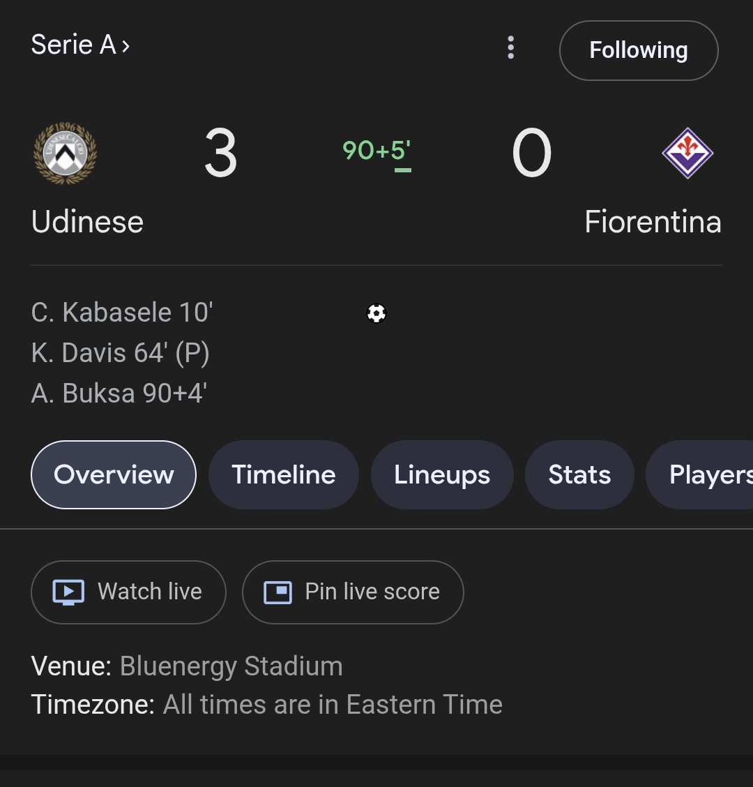Open the Lineups tab
Screen dimensions: 753x787
pyautogui.click(x=442, y=475)
